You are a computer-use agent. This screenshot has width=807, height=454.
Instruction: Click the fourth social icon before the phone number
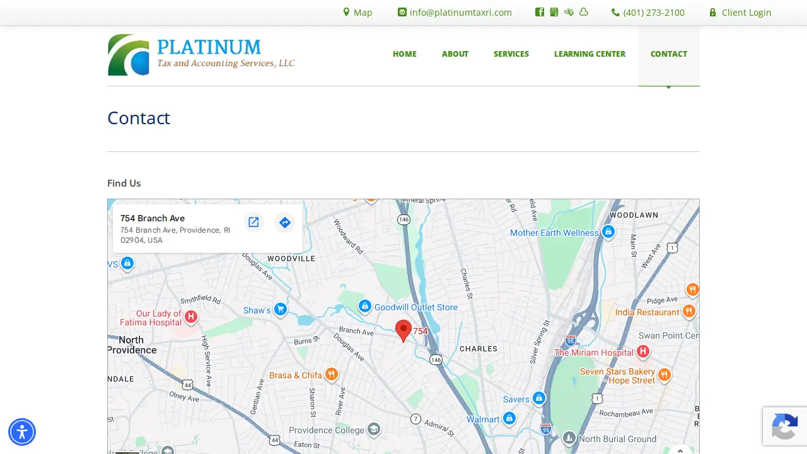[584, 12]
